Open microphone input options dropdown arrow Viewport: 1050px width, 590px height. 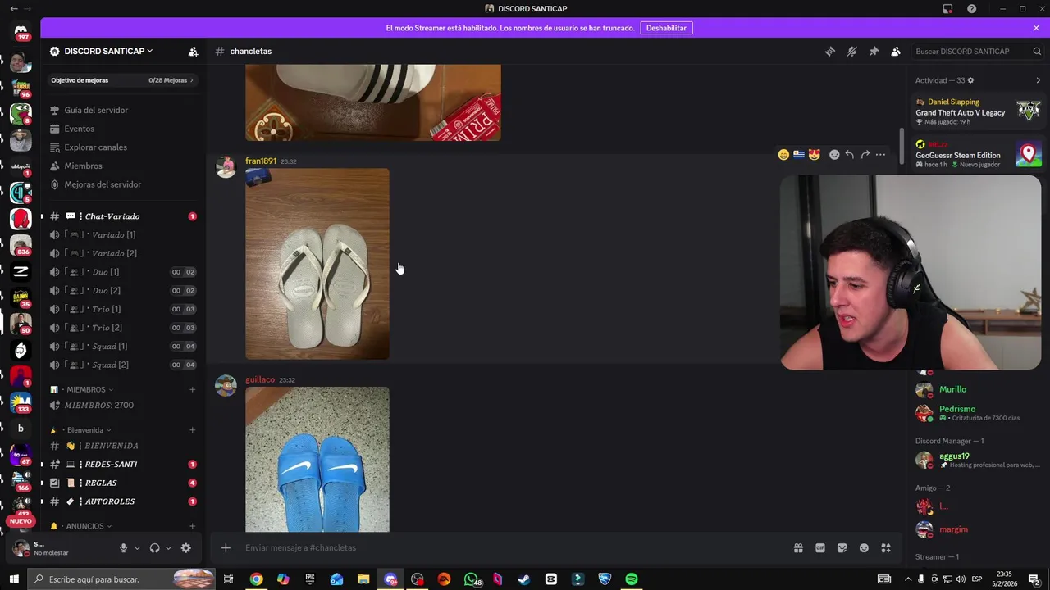tap(137, 548)
